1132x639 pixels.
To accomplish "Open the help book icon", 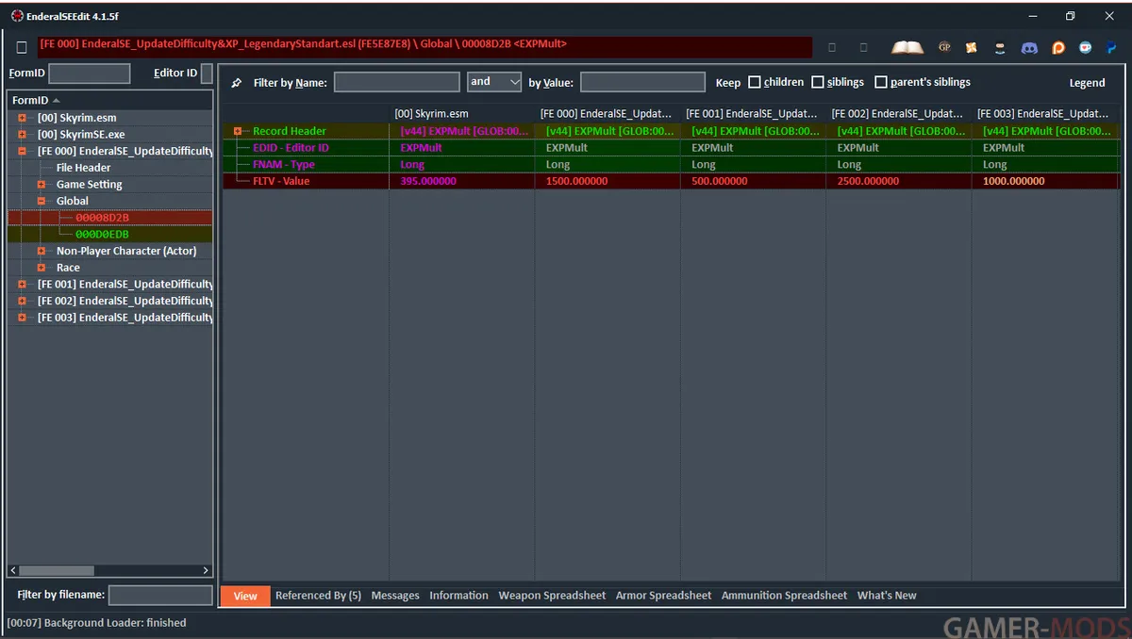I will click(907, 47).
